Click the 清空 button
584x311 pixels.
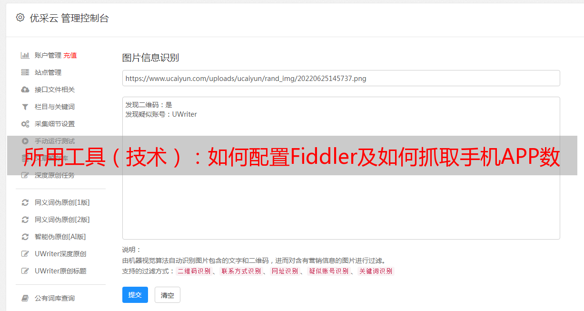(168, 295)
